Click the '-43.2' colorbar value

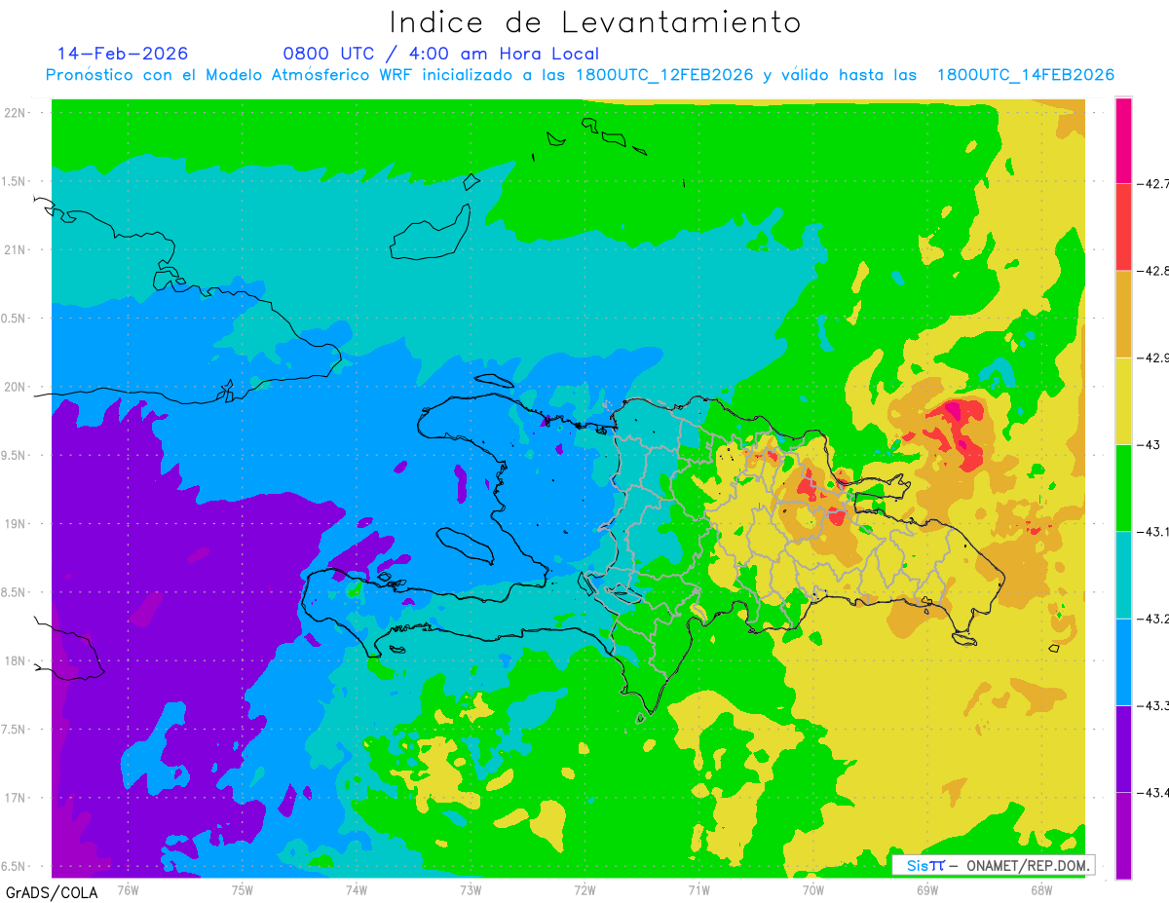pyautogui.click(x=1153, y=619)
